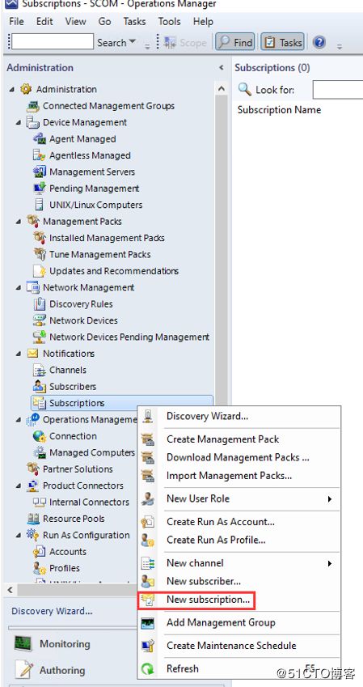Click the Partner Solutions icon
363x687 pixels.
pyautogui.click(x=33, y=469)
